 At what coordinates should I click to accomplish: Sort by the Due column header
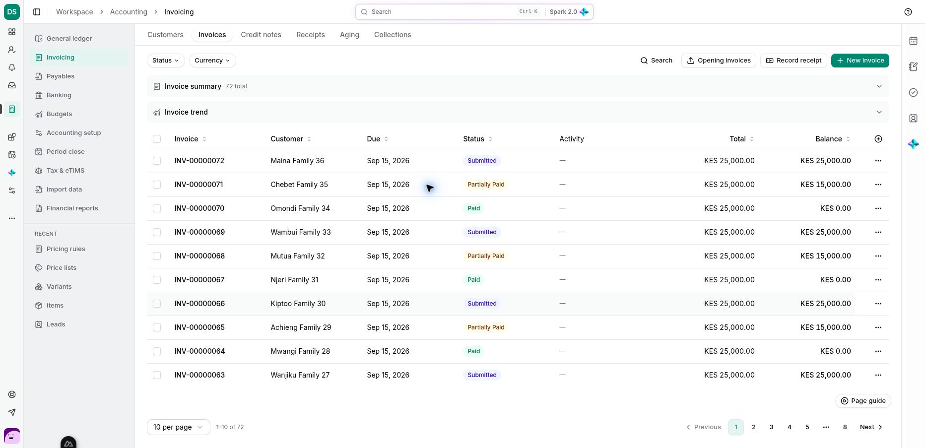tap(377, 139)
